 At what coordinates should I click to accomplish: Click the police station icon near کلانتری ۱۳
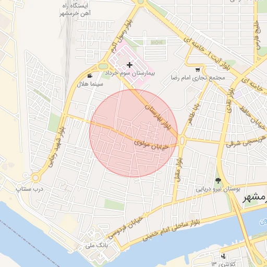pyautogui.click(x=223, y=256)
